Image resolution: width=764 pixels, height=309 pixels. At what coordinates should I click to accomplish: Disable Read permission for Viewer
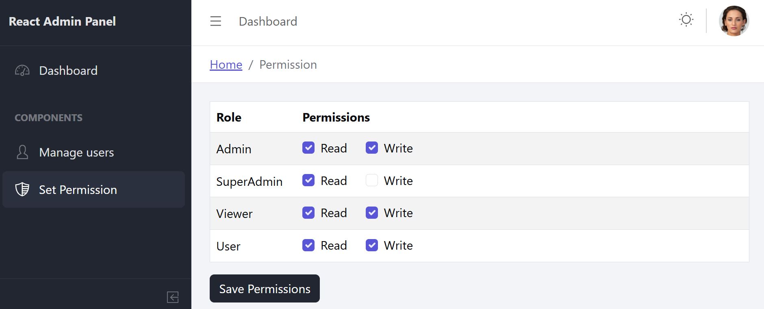coord(308,212)
